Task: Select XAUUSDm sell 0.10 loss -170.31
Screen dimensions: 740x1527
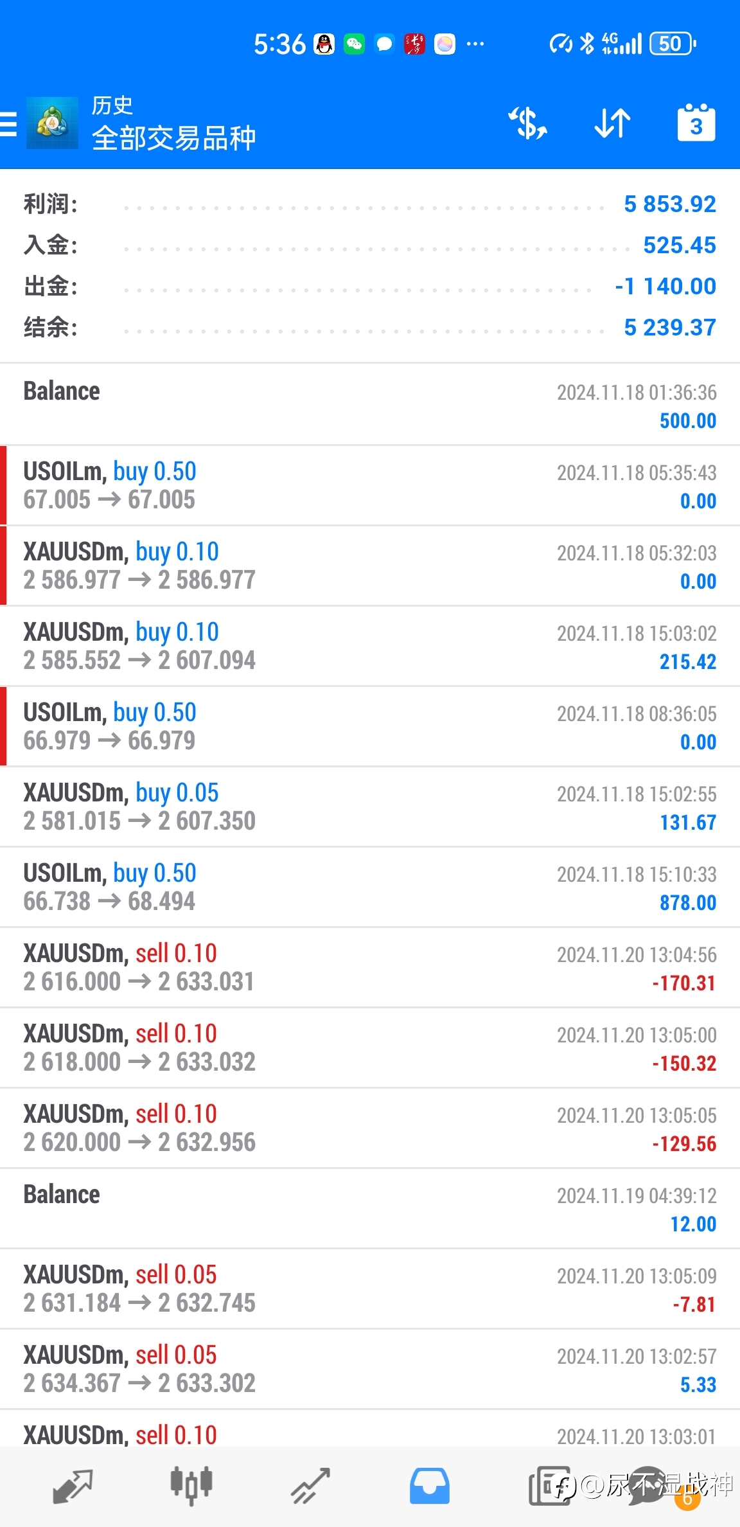Action: pyautogui.click(x=370, y=967)
